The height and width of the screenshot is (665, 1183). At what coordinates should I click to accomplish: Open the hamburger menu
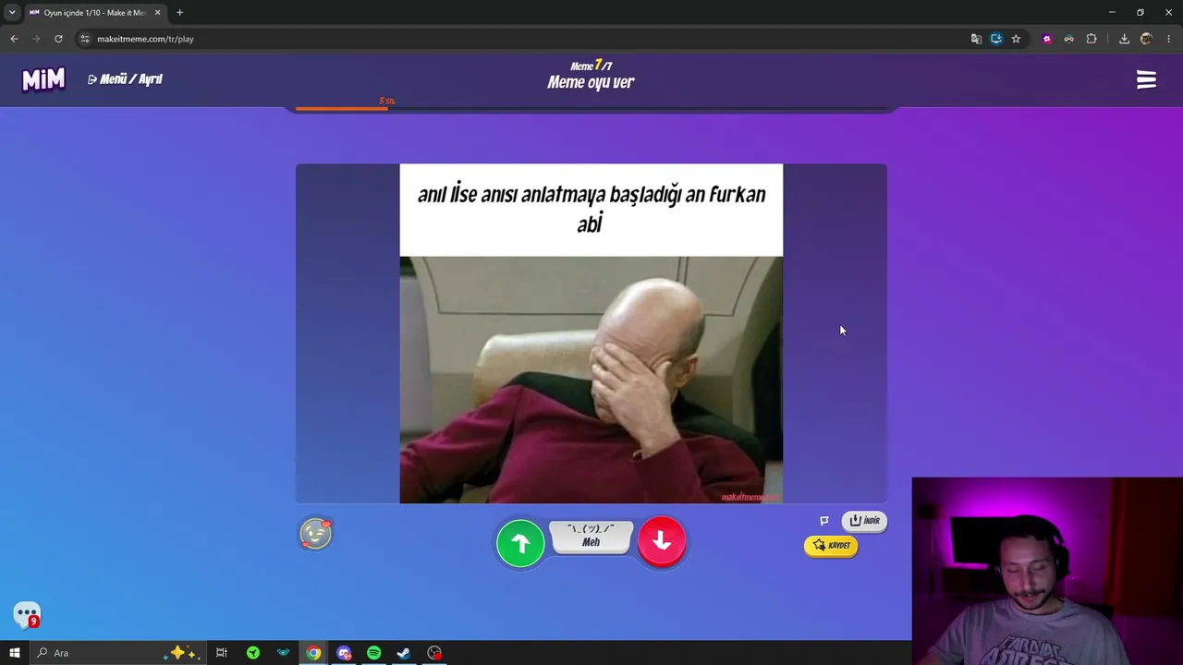pos(1146,80)
